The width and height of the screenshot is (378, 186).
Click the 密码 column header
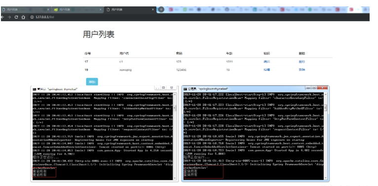[179, 53]
